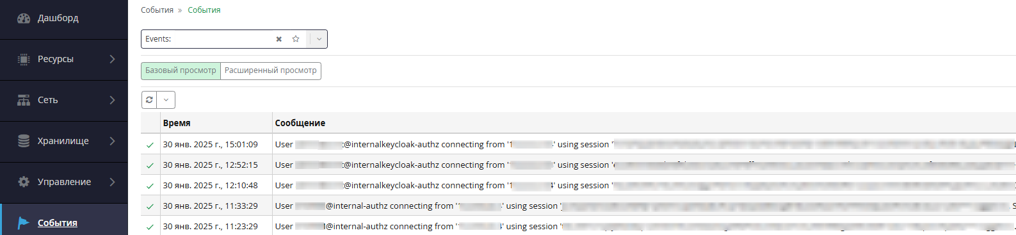Click the Управление gear icon
The image size is (1016, 235).
pos(24,182)
